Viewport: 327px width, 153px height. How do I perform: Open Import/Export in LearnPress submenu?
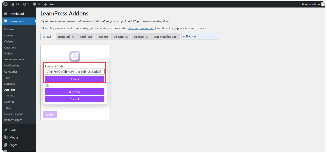point(13,120)
